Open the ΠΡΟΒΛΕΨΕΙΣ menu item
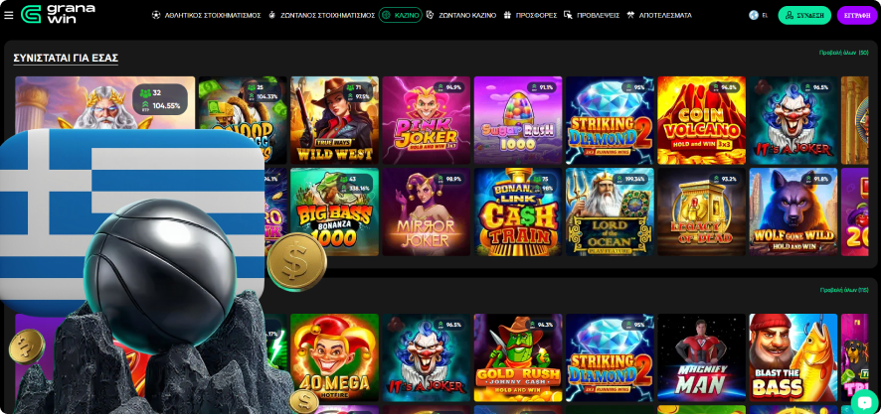 tap(599, 16)
